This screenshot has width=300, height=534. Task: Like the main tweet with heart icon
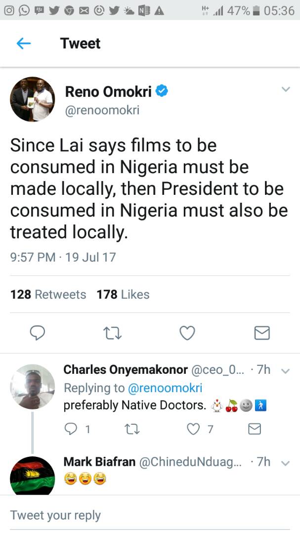[187, 334]
